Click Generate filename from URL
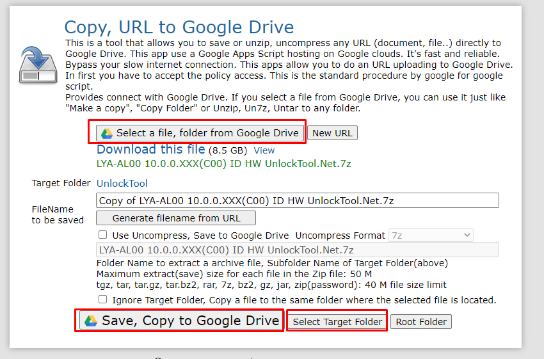Viewport: 544px width, 359px height. [176, 218]
